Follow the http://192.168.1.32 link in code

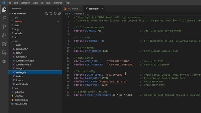point(113,82)
